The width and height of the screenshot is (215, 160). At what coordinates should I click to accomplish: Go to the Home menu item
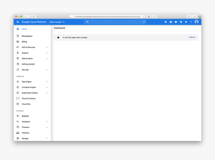tap(24, 29)
